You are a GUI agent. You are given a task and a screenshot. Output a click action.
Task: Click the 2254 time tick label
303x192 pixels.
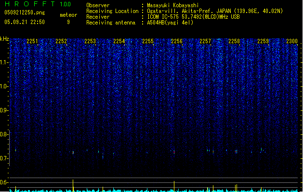point(119,41)
